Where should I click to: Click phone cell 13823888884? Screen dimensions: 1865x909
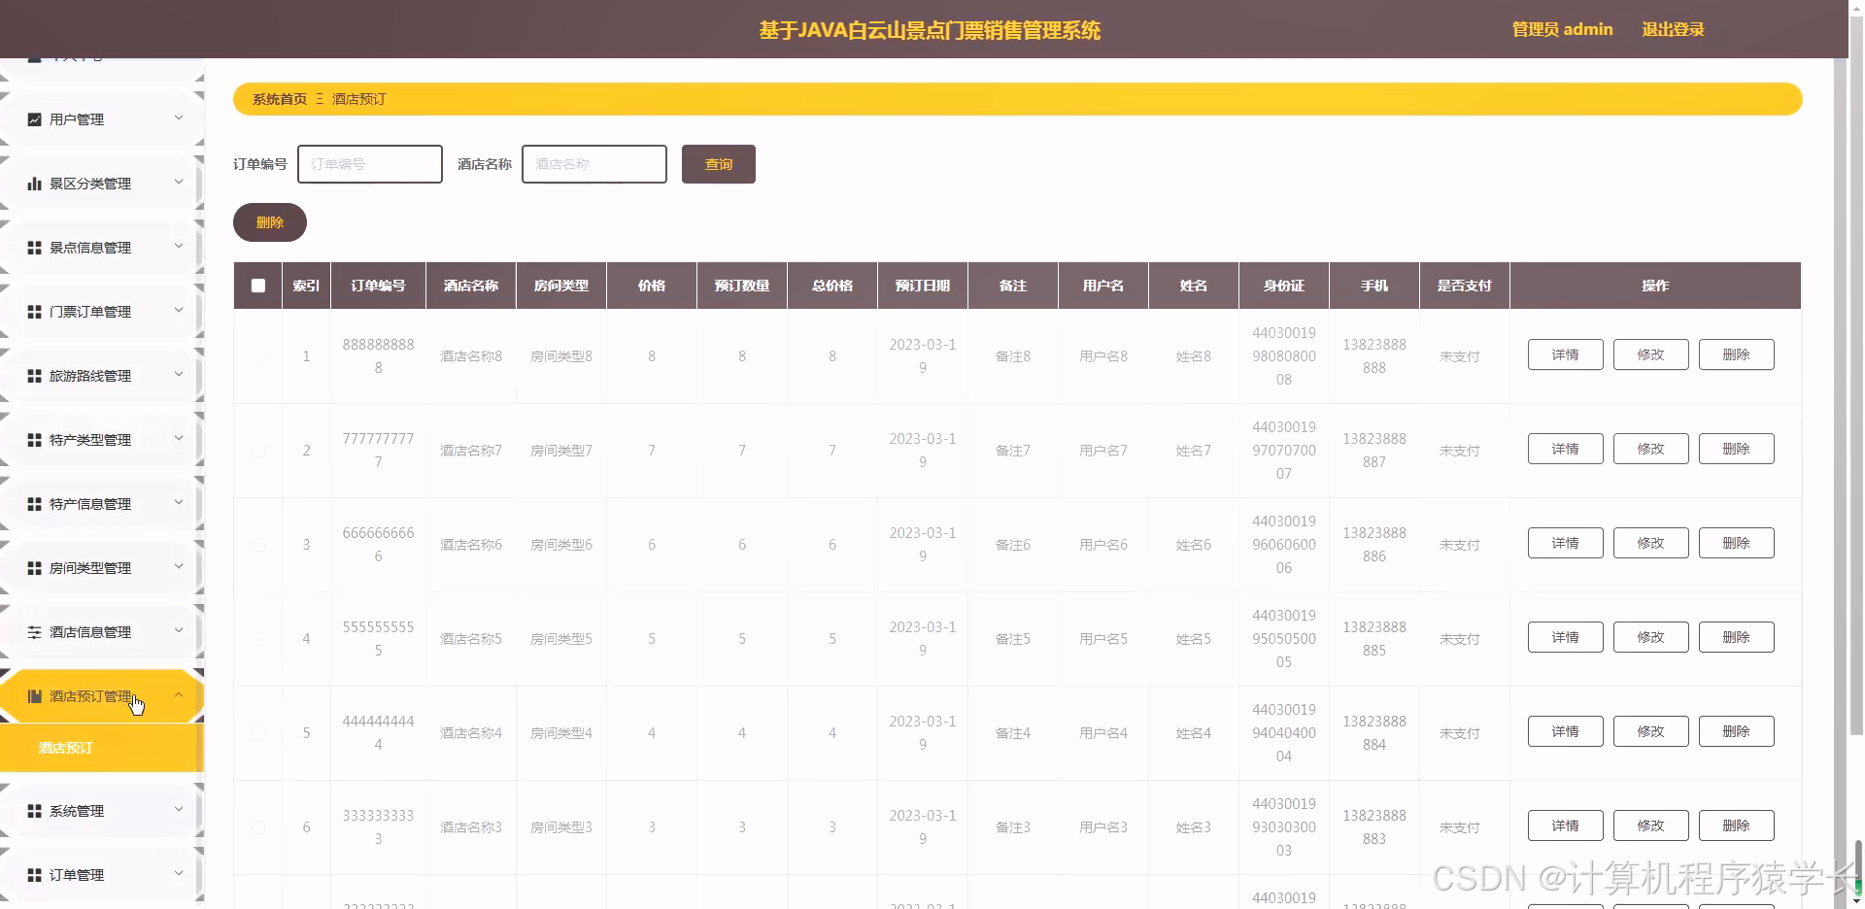tap(1374, 733)
